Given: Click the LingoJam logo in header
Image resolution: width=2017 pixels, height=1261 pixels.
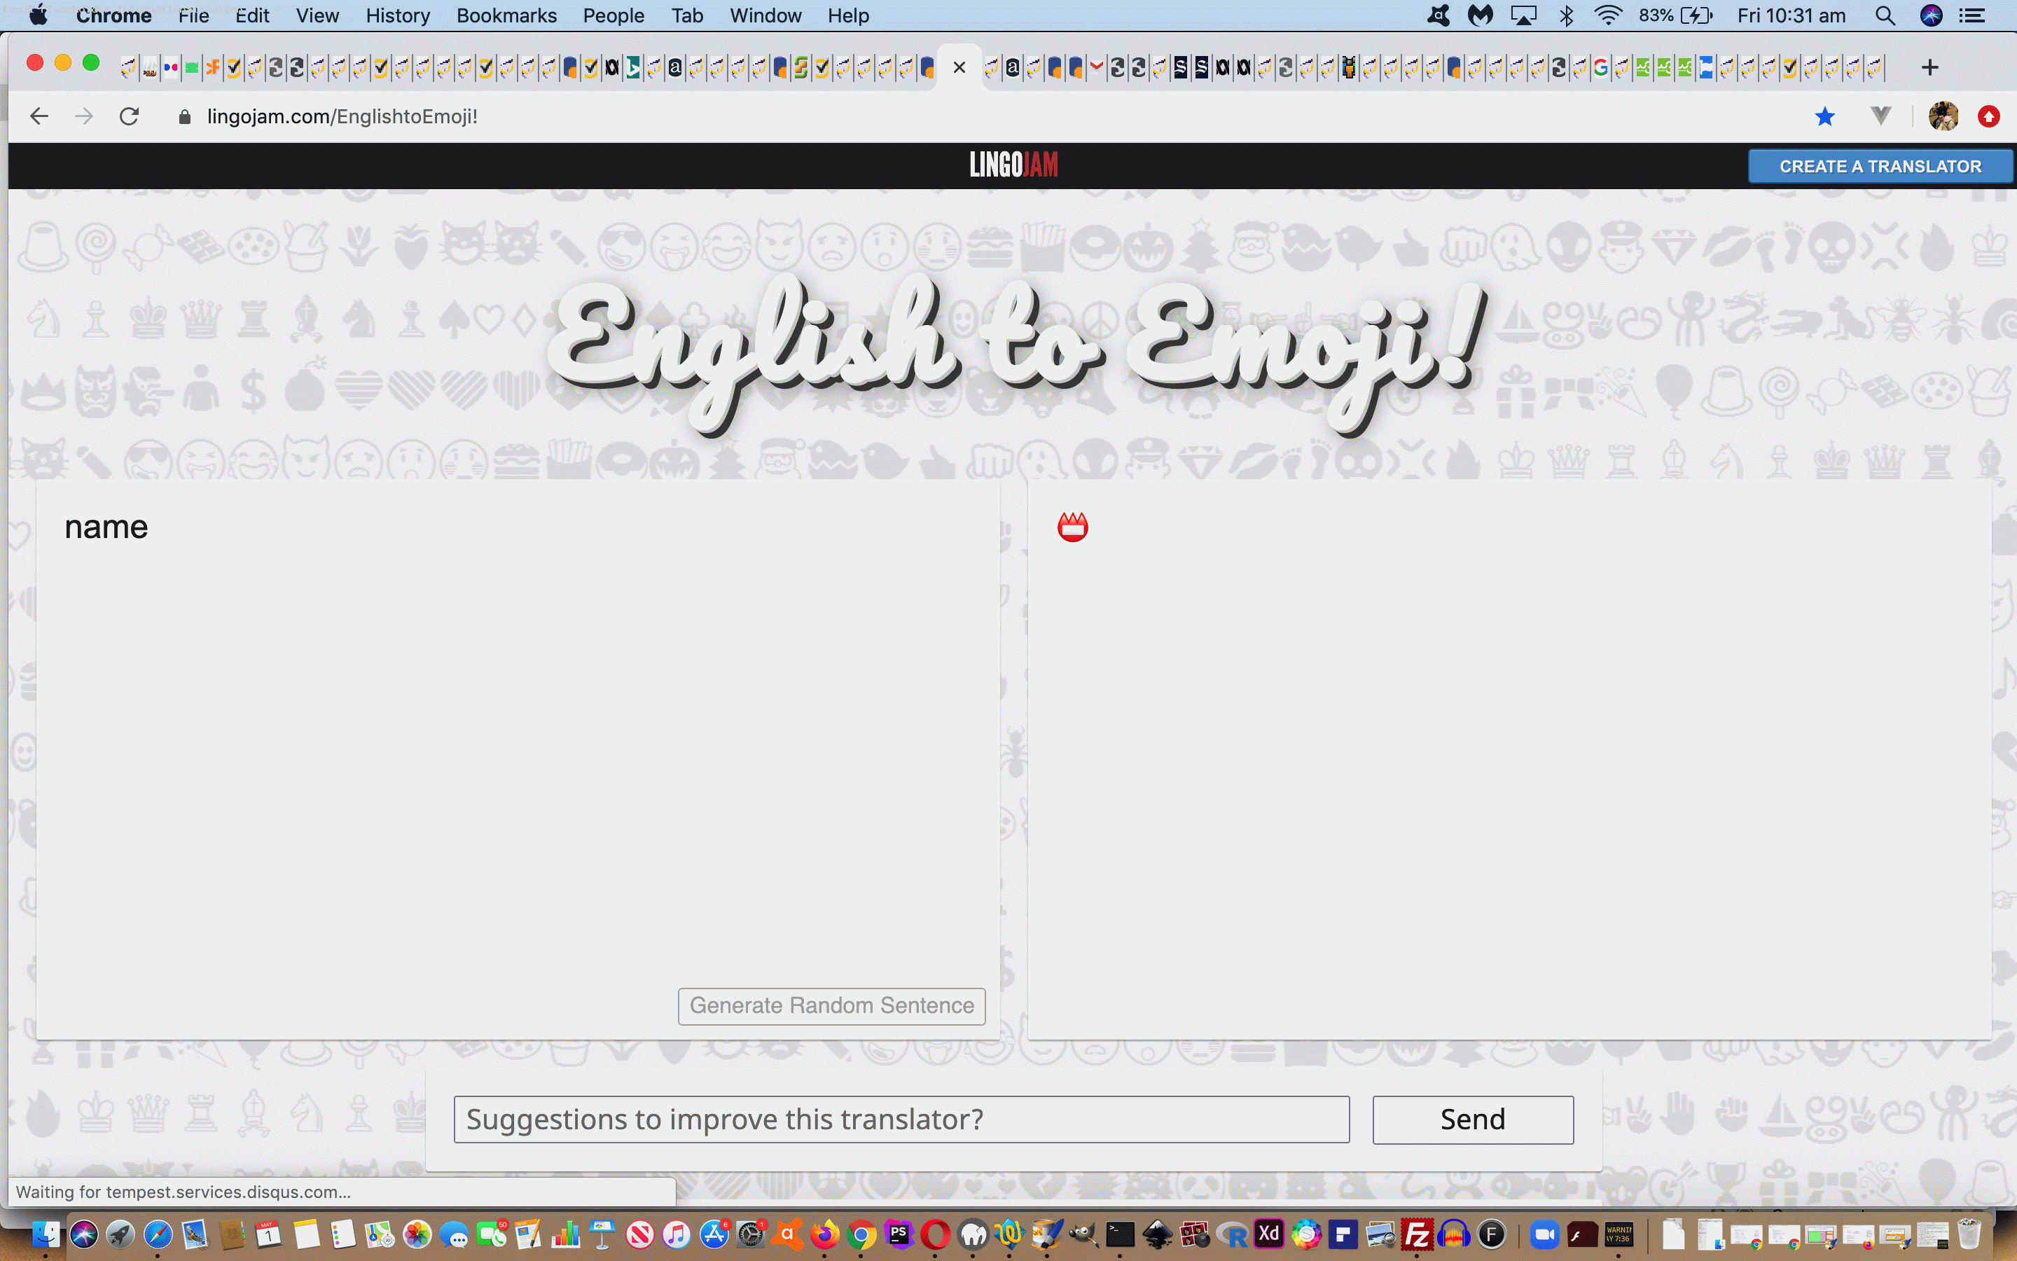Looking at the screenshot, I should pyautogui.click(x=1013, y=165).
